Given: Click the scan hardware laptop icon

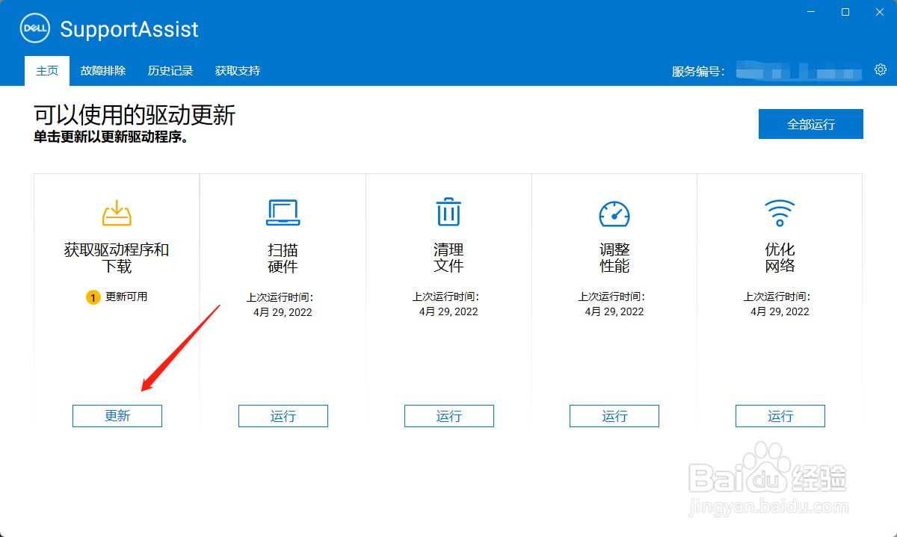Looking at the screenshot, I should click(283, 213).
